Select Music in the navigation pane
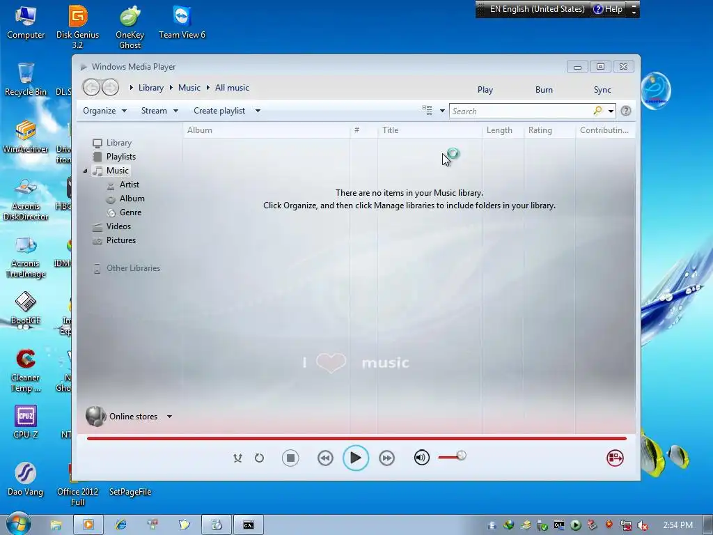Viewport: 713px width, 535px height. pyautogui.click(x=117, y=171)
